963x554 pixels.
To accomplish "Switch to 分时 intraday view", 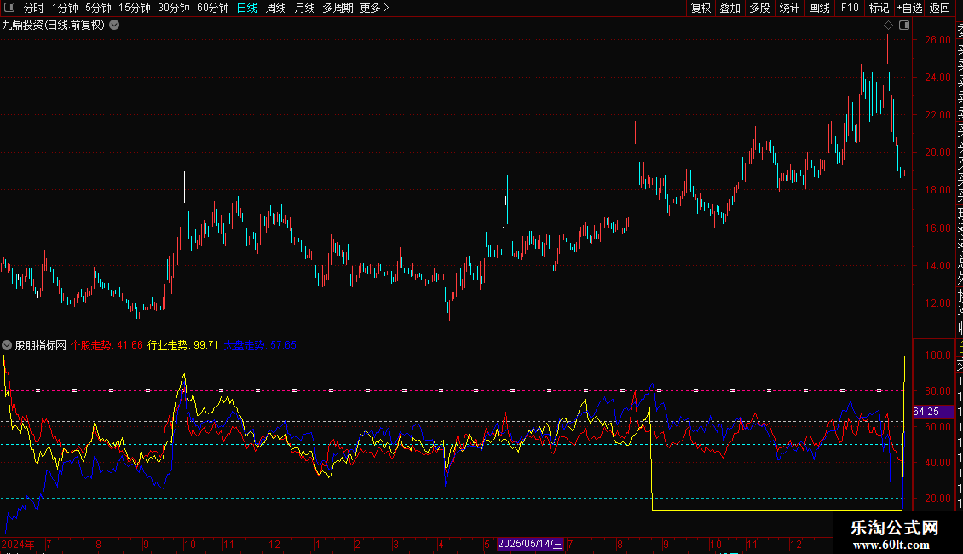I will (33, 8).
